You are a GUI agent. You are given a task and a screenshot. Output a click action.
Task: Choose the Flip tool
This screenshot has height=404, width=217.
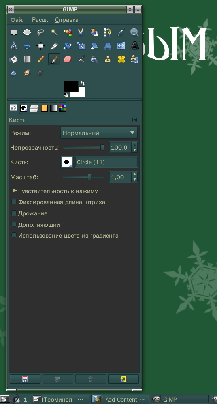coord(121,46)
